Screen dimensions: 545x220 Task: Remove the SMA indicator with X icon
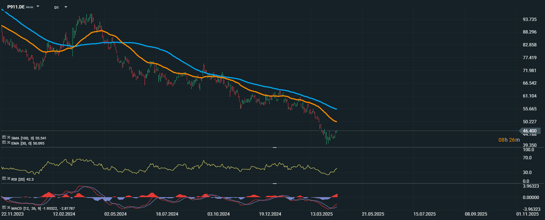click(x=8, y=138)
